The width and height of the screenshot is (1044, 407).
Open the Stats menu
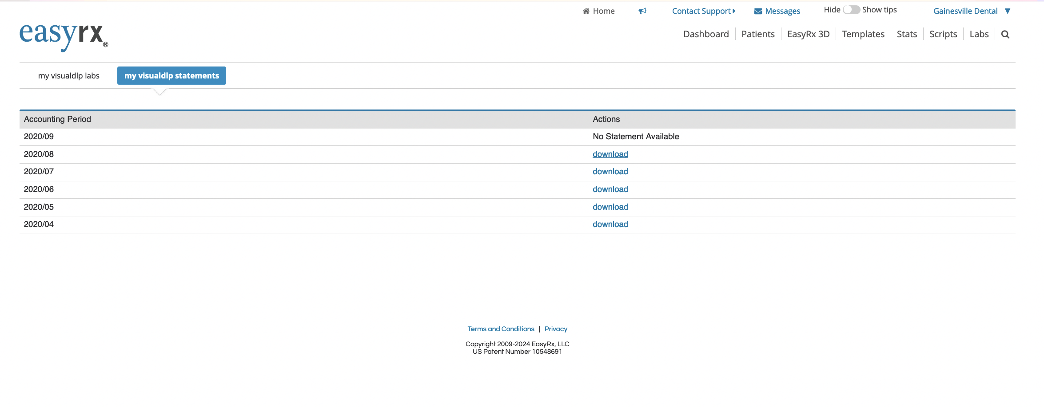[907, 34]
